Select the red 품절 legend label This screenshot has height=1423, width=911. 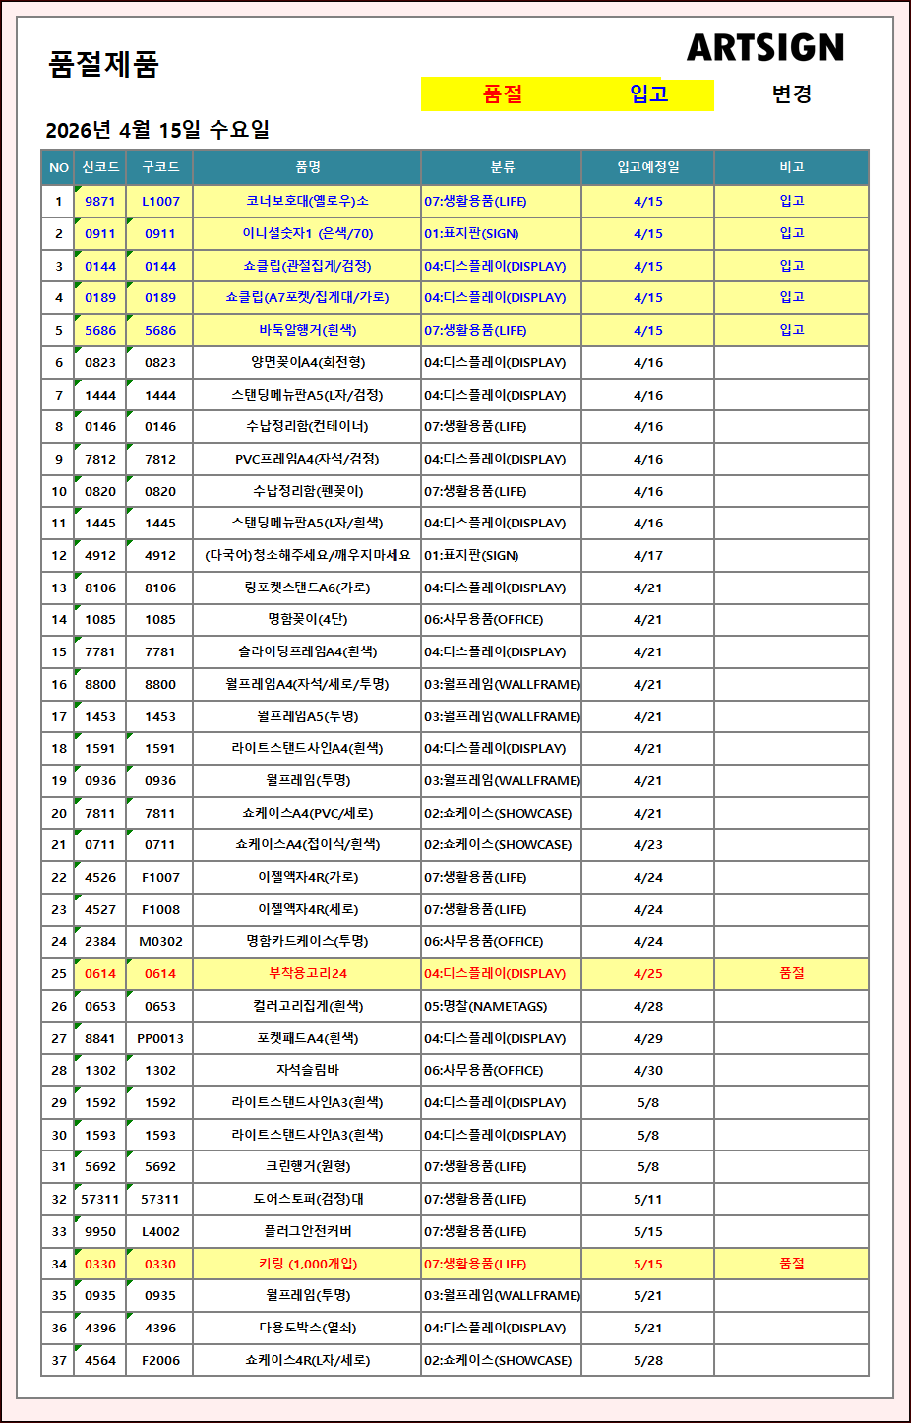[503, 94]
